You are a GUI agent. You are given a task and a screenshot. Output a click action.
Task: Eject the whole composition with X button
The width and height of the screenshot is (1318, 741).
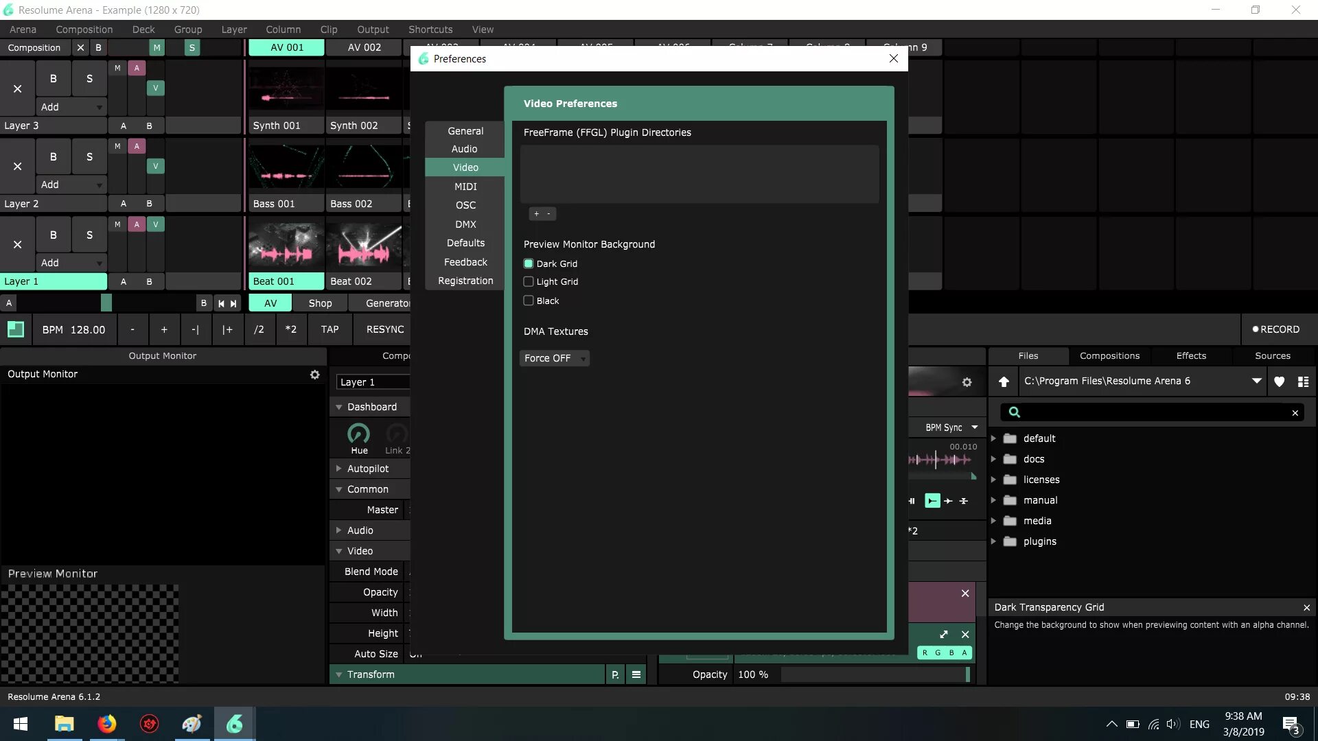click(80, 47)
